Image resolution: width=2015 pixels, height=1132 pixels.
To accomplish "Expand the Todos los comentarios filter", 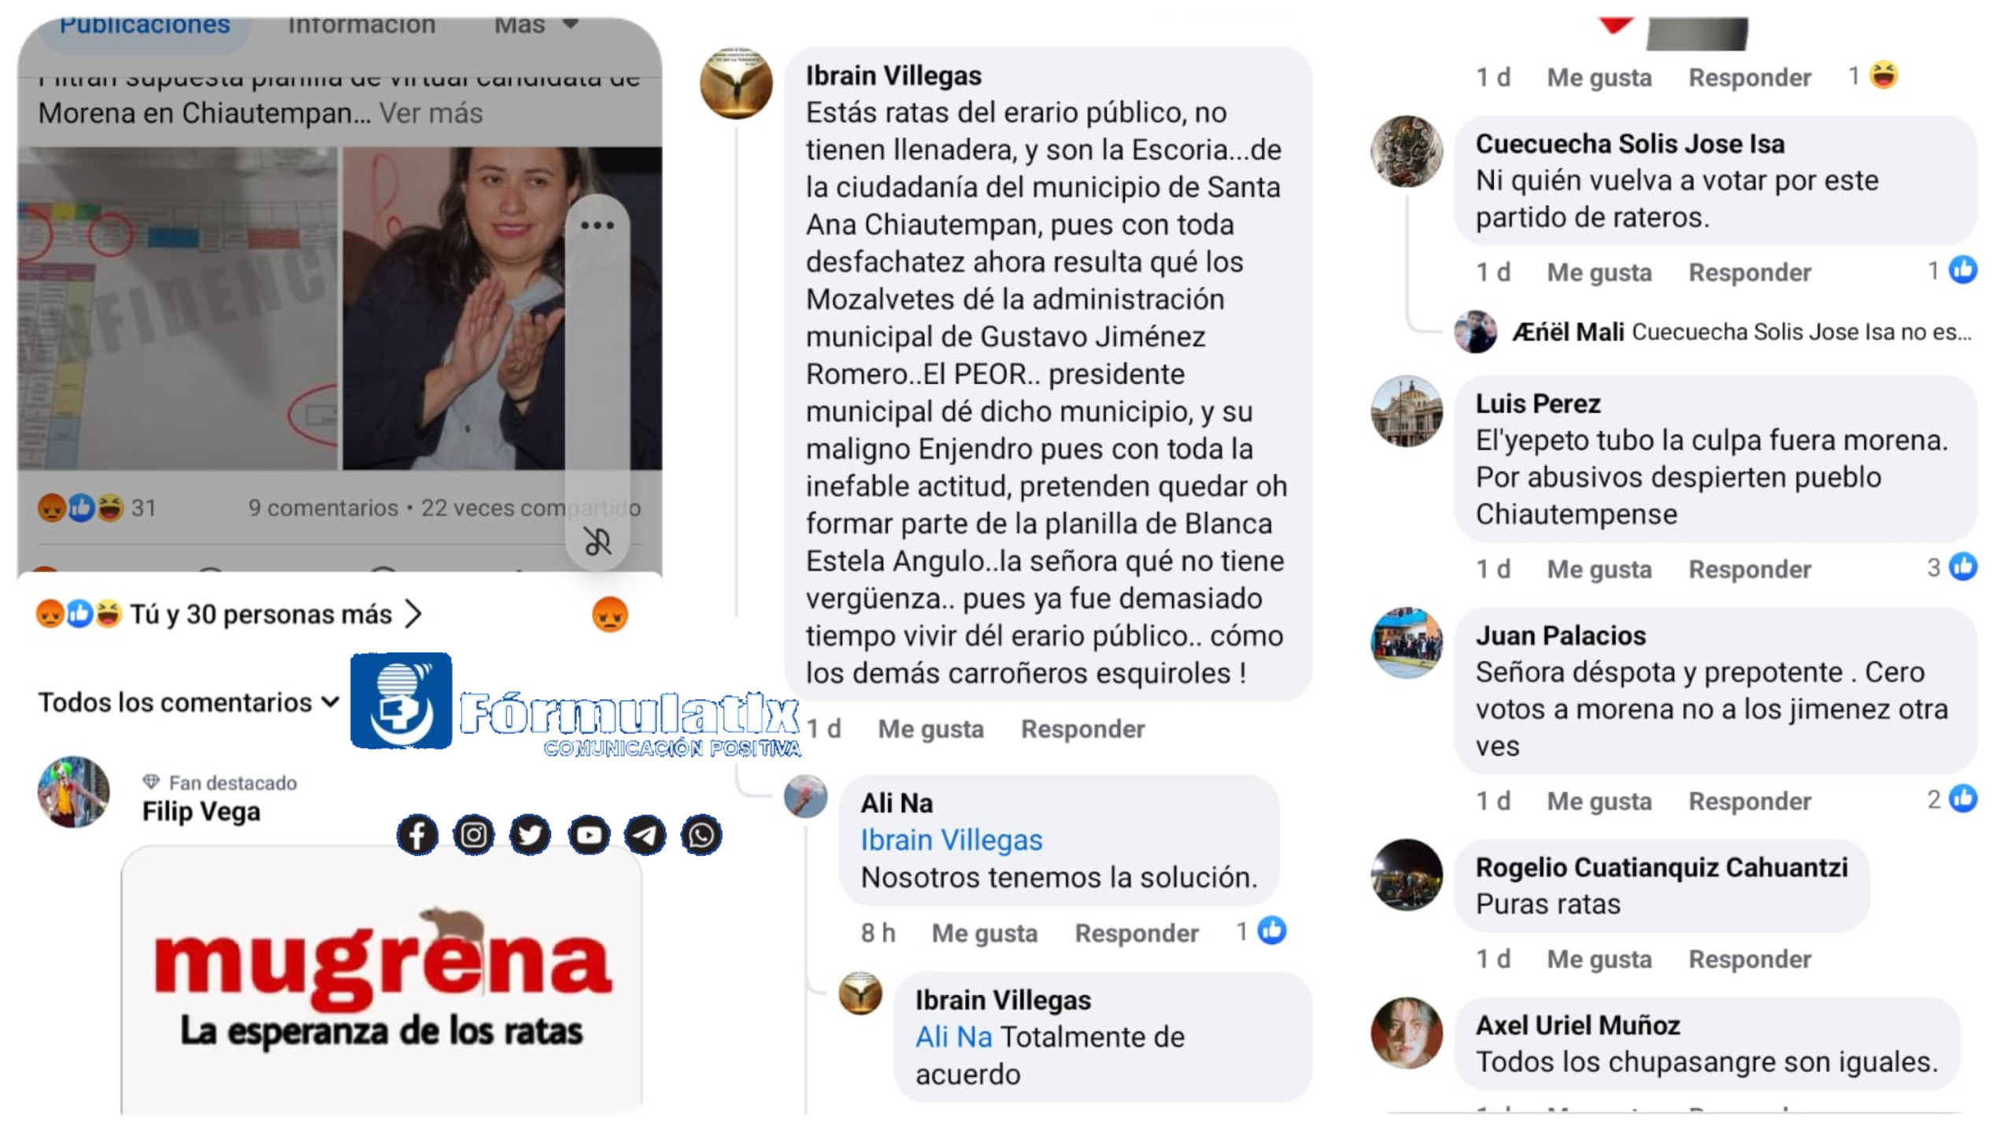I will click(x=189, y=702).
